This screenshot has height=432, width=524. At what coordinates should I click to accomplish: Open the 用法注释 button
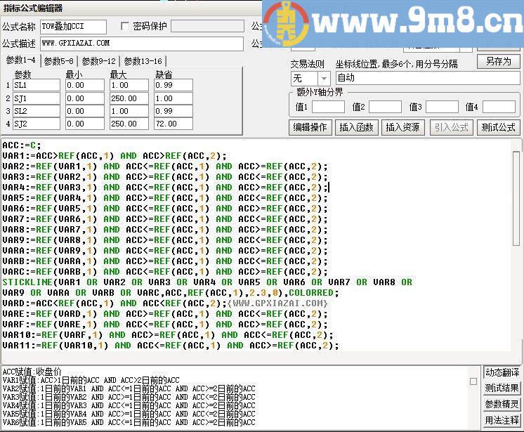pyautogui.click(x=502, y=420)
